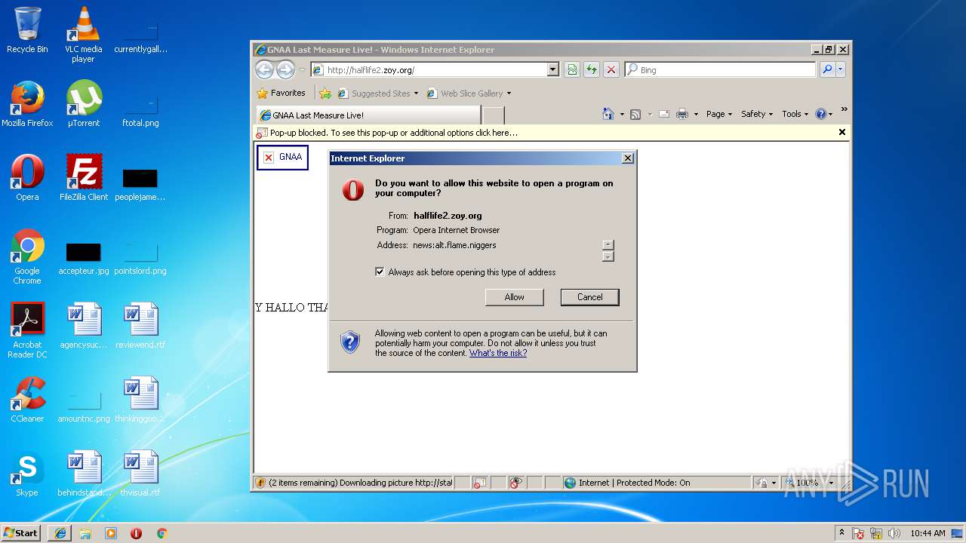Open the Safety menu
Image resolution: width=966 pixels, height=543 pixels.
click(757, 114)
